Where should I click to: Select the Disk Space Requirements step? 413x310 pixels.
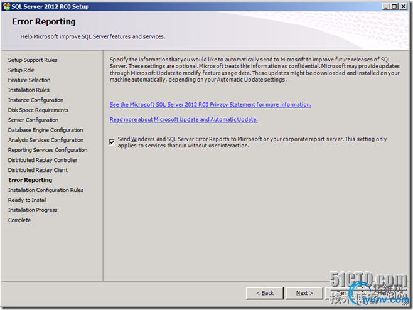38,110
